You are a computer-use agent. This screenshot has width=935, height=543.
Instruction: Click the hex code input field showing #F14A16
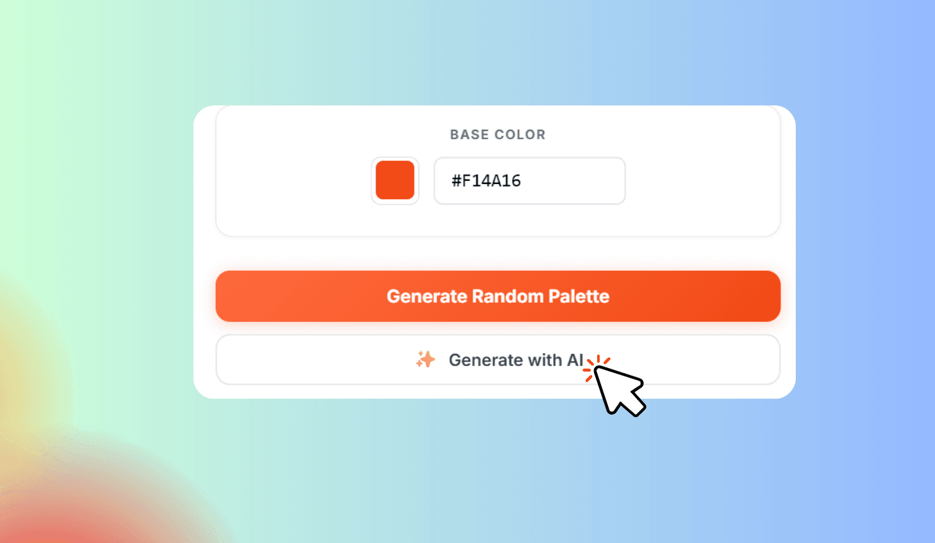(x=529, y=181)
